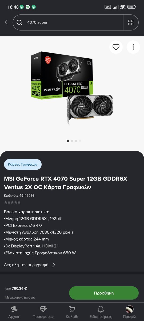144x321 pixels.
Task: Tap the star rating row
Action: 12,202
